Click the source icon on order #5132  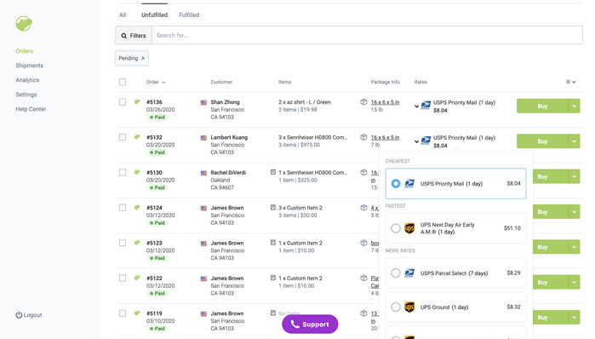tap(137, 136)
